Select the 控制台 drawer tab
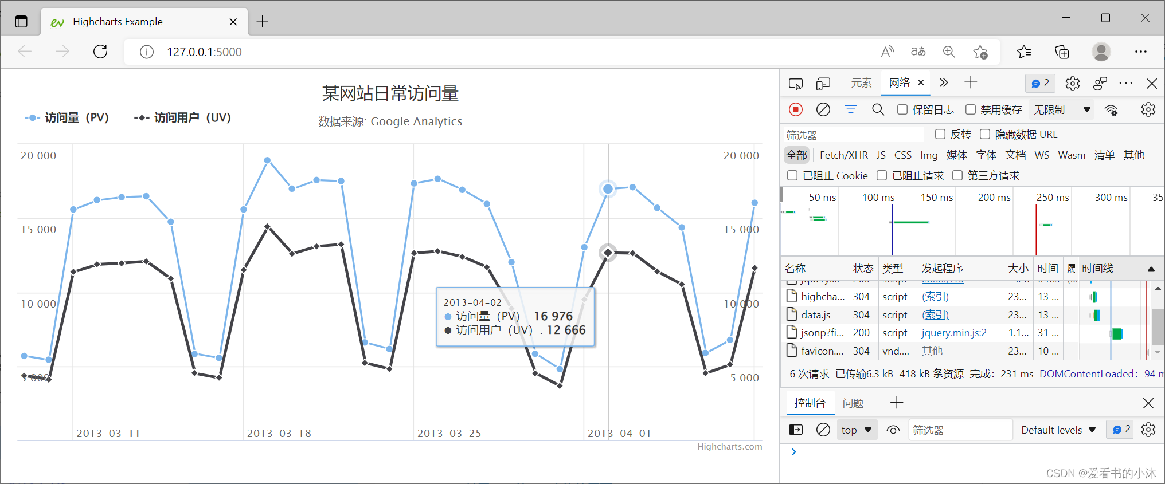 pyautogui.click(x=810, y=403)
